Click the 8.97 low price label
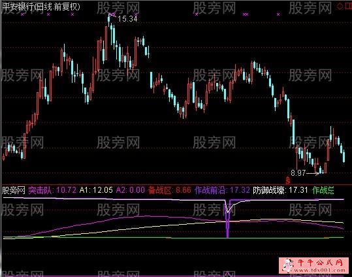 298,172
